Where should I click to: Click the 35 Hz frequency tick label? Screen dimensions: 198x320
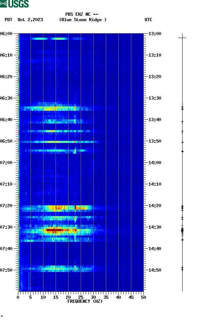tap(106, 297)
